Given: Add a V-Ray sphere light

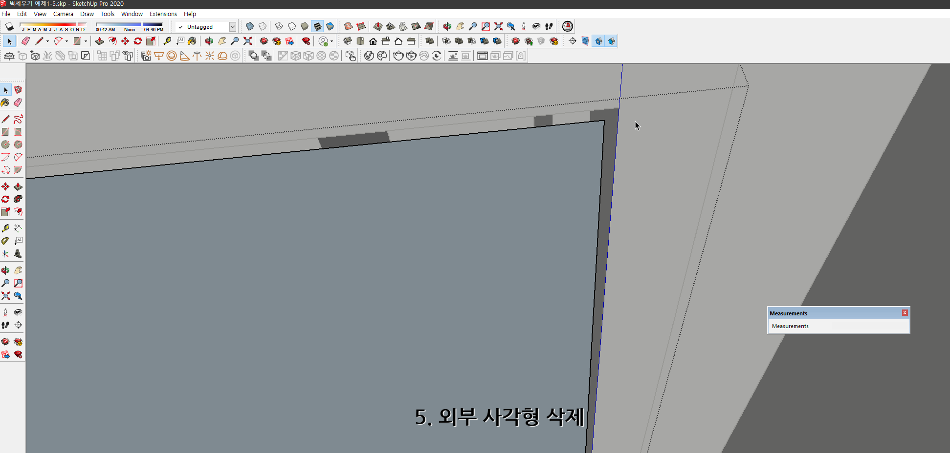Looking at the screenshot, I should (x=172, y=56).
